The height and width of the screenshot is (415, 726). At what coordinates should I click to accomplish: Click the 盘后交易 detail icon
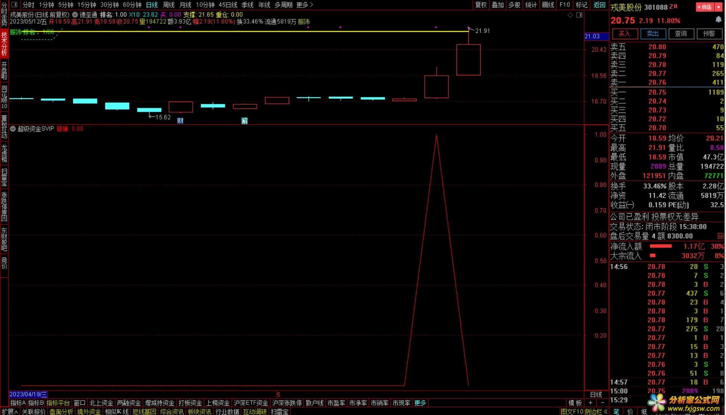(720, 236)
